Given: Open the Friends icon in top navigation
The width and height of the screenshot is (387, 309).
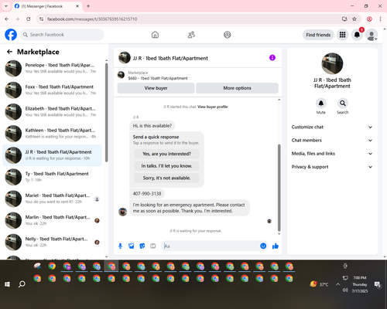Looking at the screenshot, I should [191, 35].
